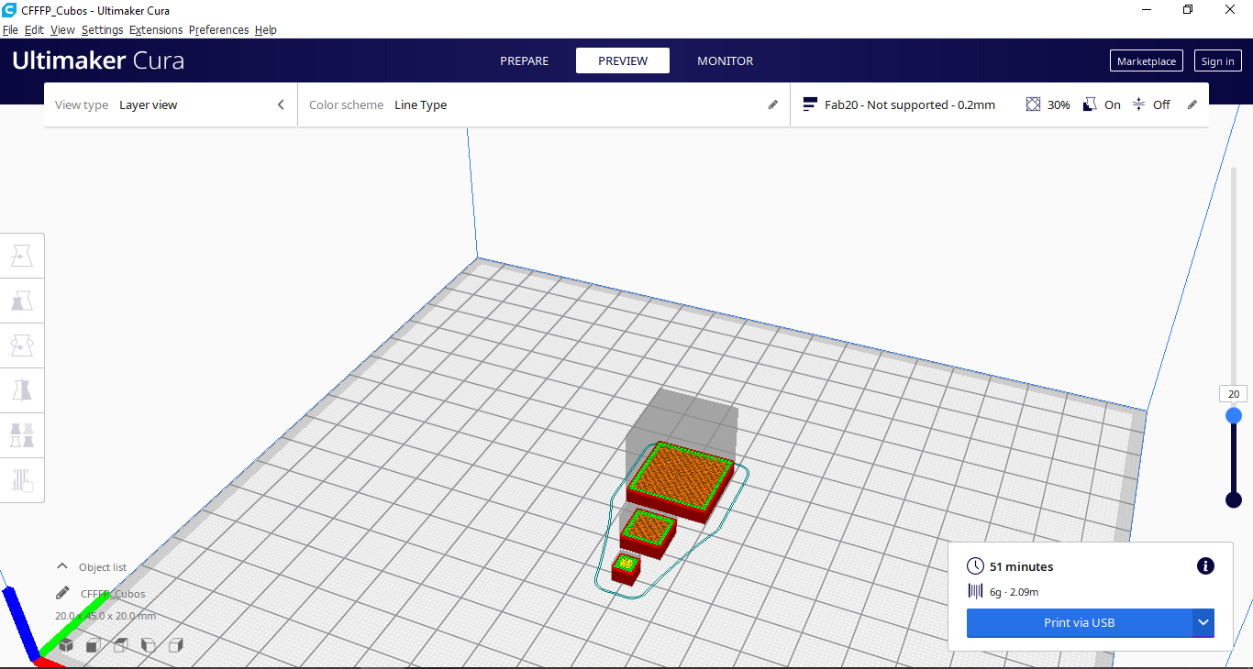Select the Move tool in the left toolbar
Image resolution: width=1253 pixels, height=669 pixels.
(22, 257)
